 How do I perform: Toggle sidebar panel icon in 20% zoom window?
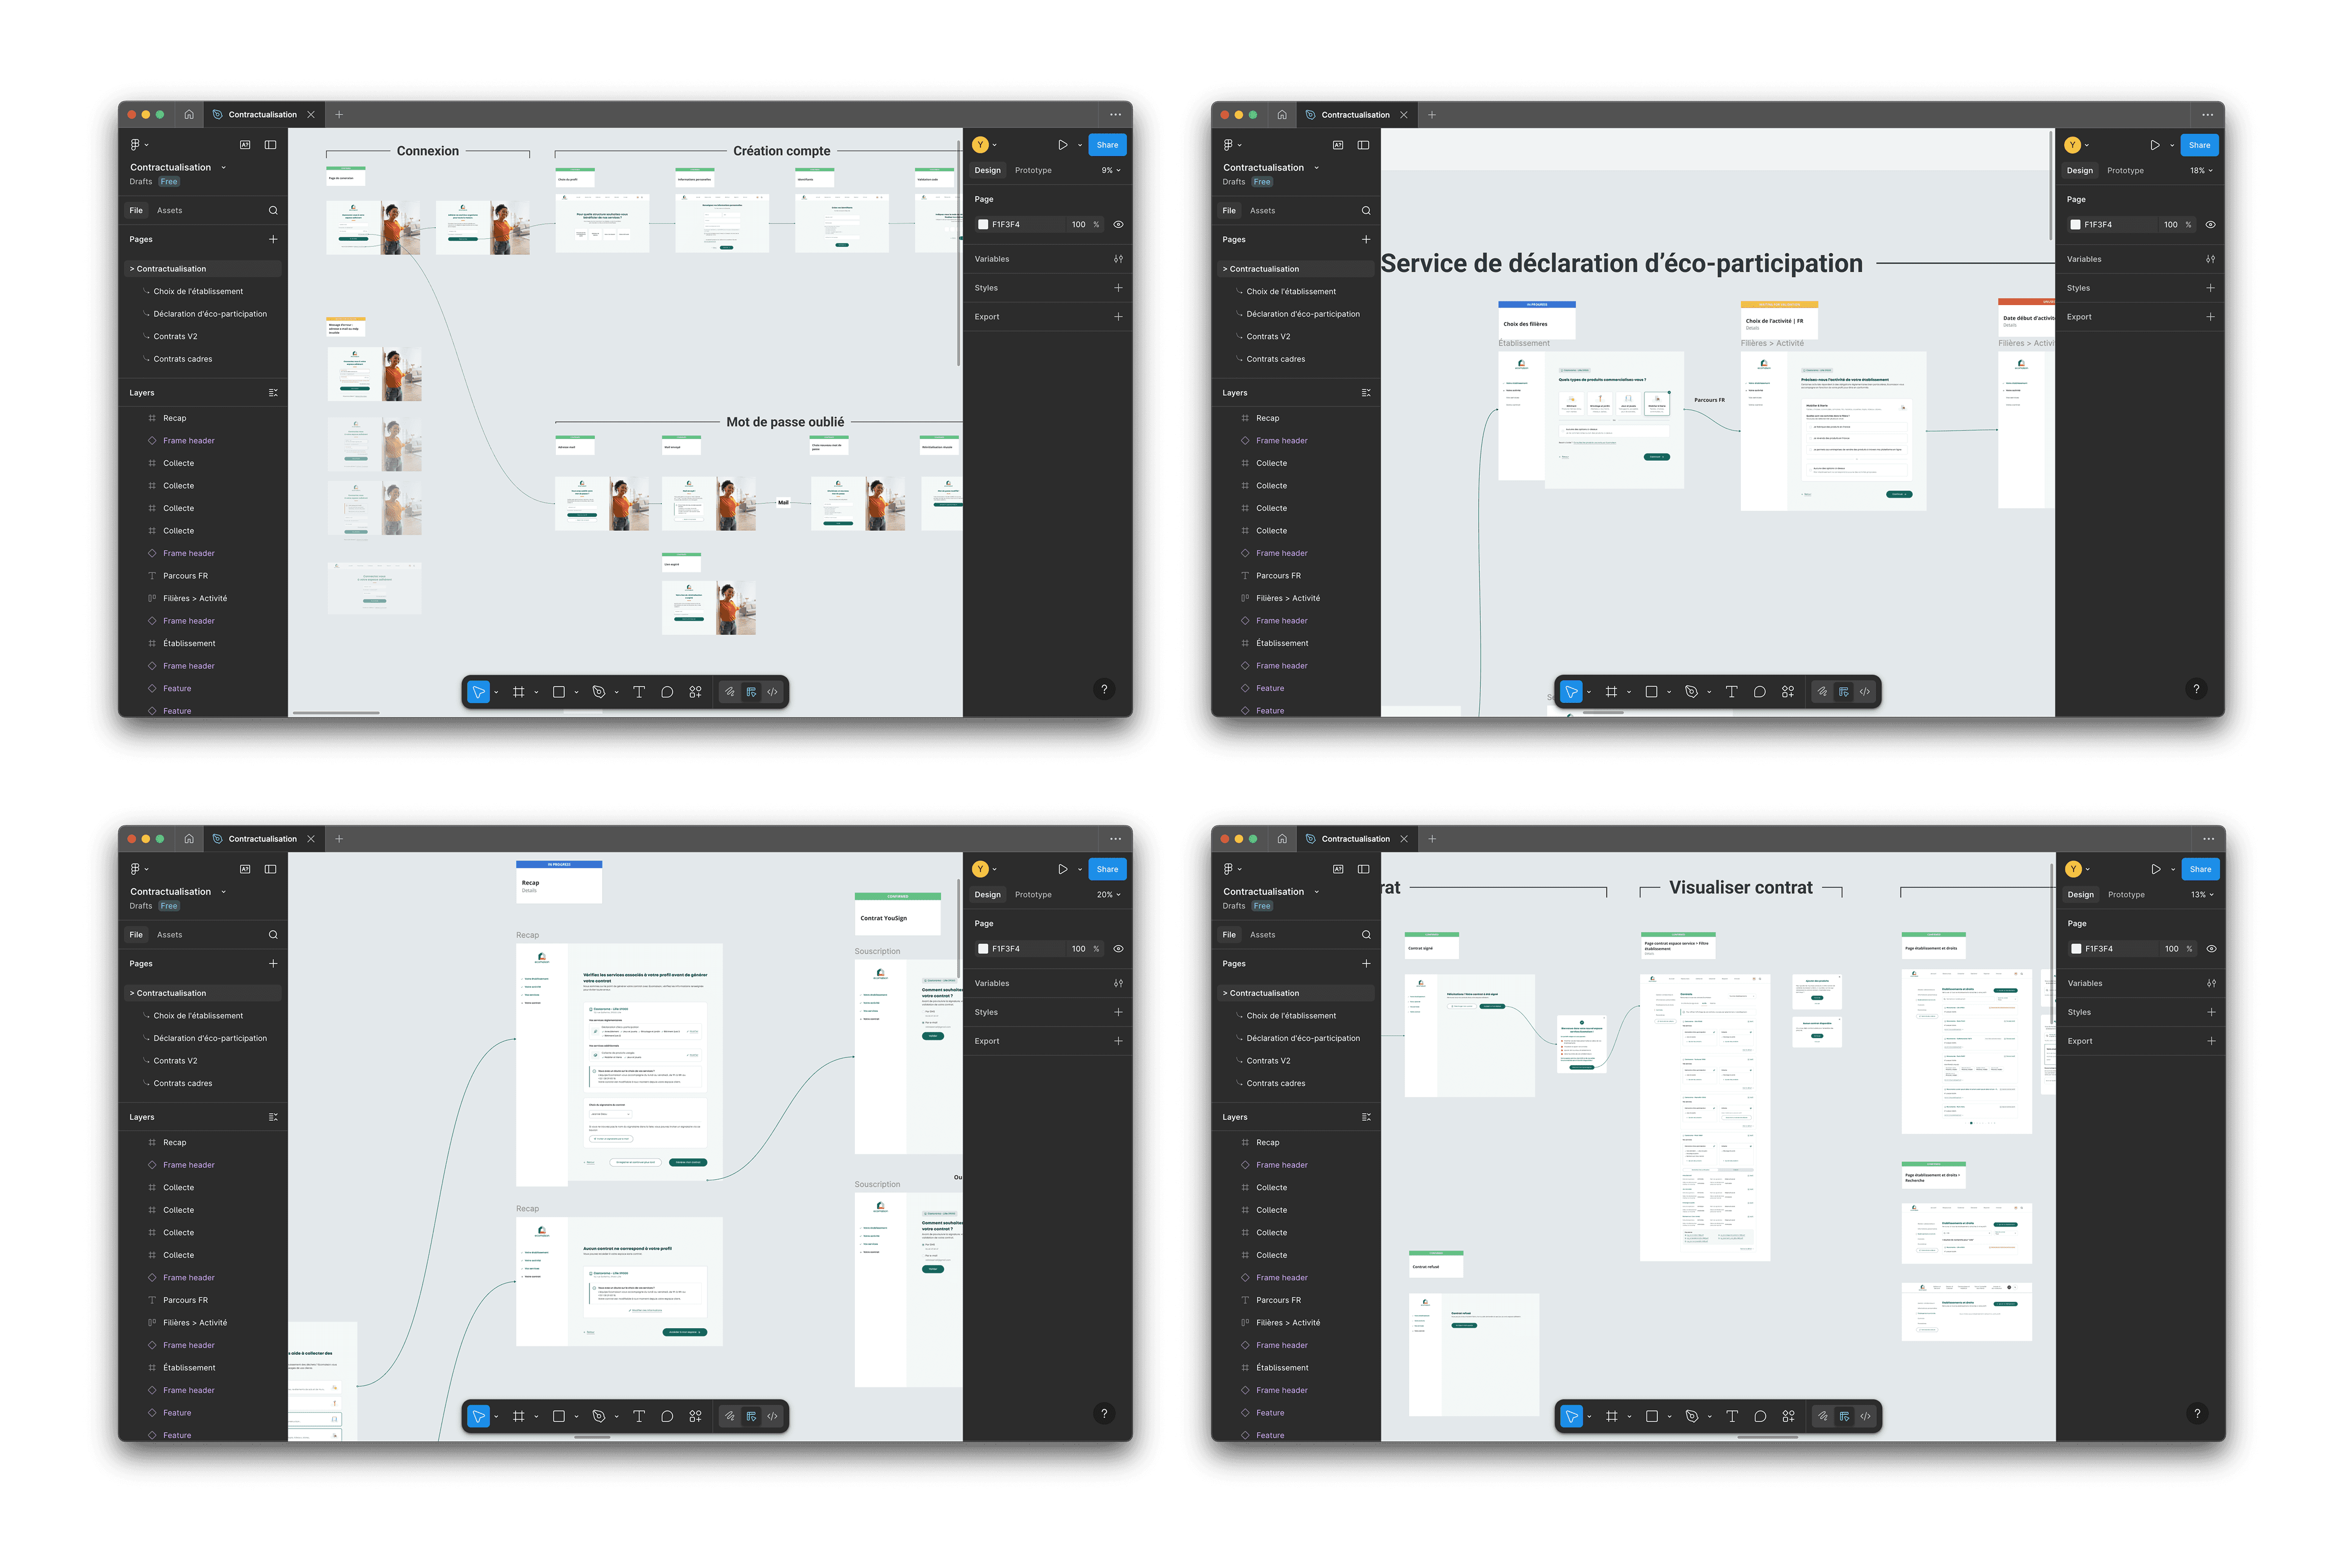270,869
